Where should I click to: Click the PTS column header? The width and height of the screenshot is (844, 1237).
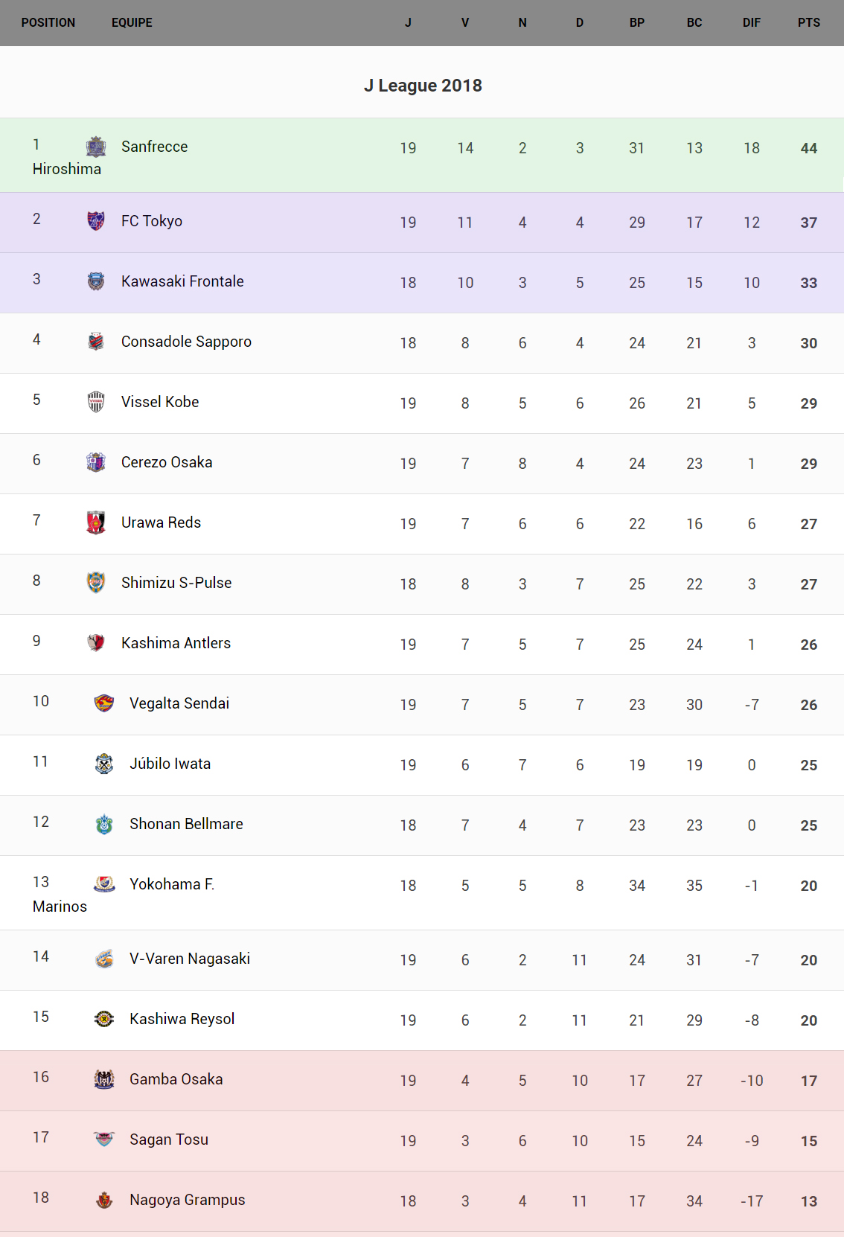pos(808,23)
